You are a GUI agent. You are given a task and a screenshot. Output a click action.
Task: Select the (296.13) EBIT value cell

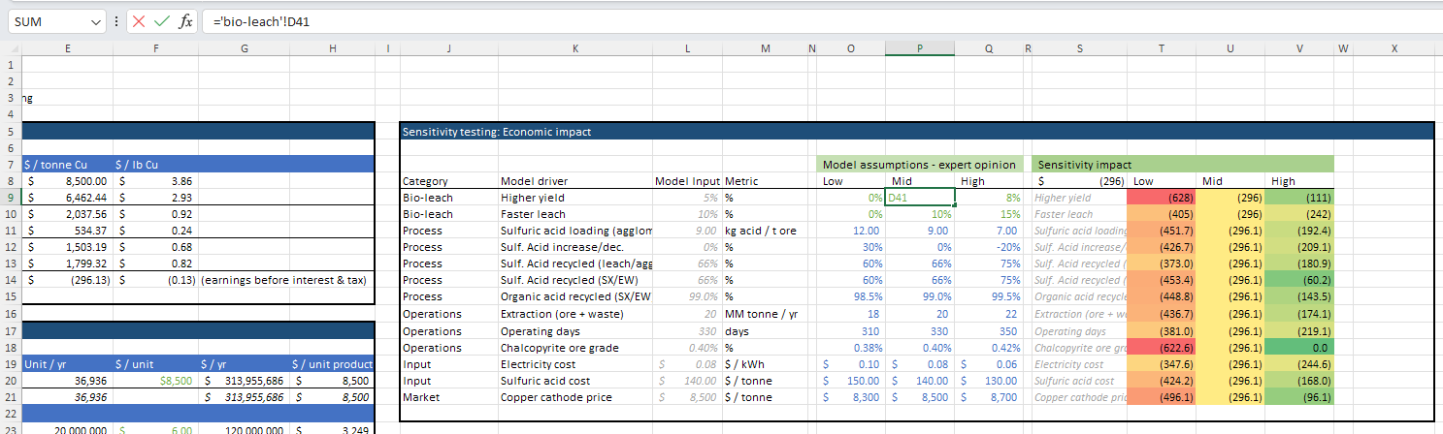tap(67, 280)
